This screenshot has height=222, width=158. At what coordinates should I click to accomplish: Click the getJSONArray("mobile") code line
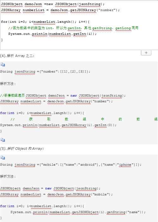(x=56, y=194)
